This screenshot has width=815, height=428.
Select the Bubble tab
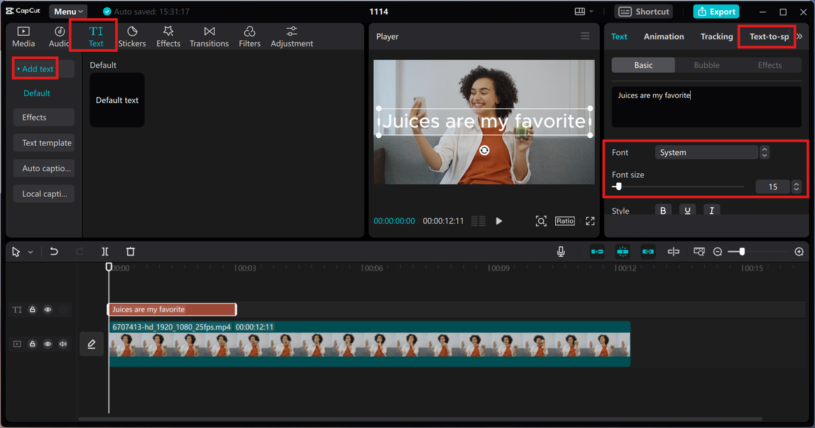[706, 65]
